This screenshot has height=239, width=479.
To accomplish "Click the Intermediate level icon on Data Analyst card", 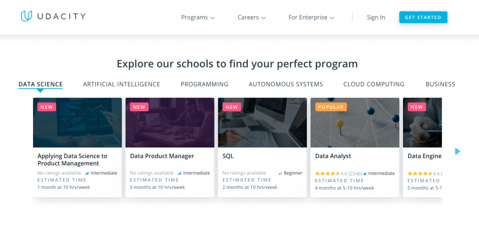I will click(365, 173).
